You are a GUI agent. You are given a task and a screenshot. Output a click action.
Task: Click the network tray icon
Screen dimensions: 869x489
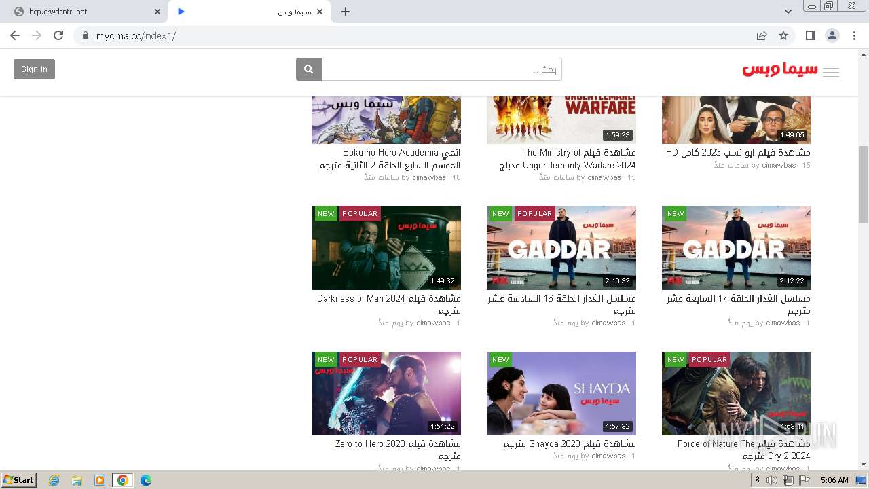(x=788, y=480)
